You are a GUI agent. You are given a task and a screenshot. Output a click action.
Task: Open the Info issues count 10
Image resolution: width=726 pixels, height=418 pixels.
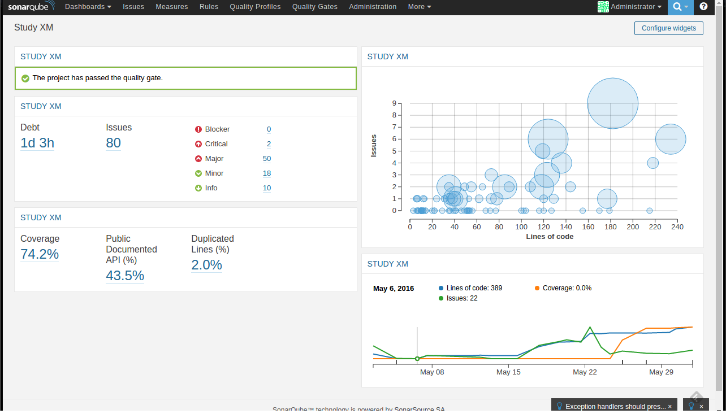(x=267, y=188)
